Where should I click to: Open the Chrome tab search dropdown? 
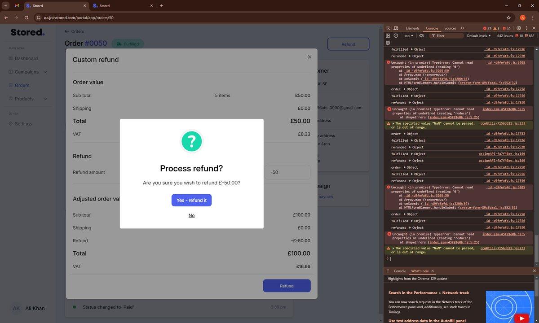5,6
